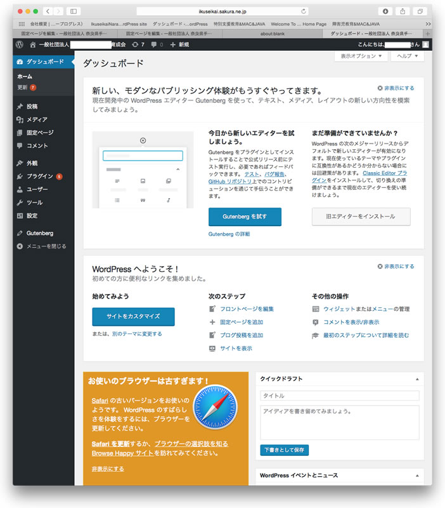This screenshot has width=445, height=508.
Task: Open the Browse Happy サイト link
Action: click(x=122, y=453)
